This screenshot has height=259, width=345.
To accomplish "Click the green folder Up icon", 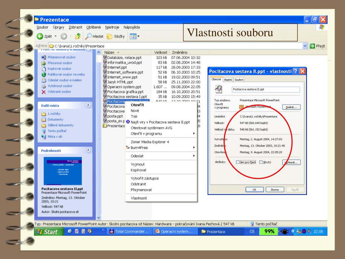I will coord(78,36).
